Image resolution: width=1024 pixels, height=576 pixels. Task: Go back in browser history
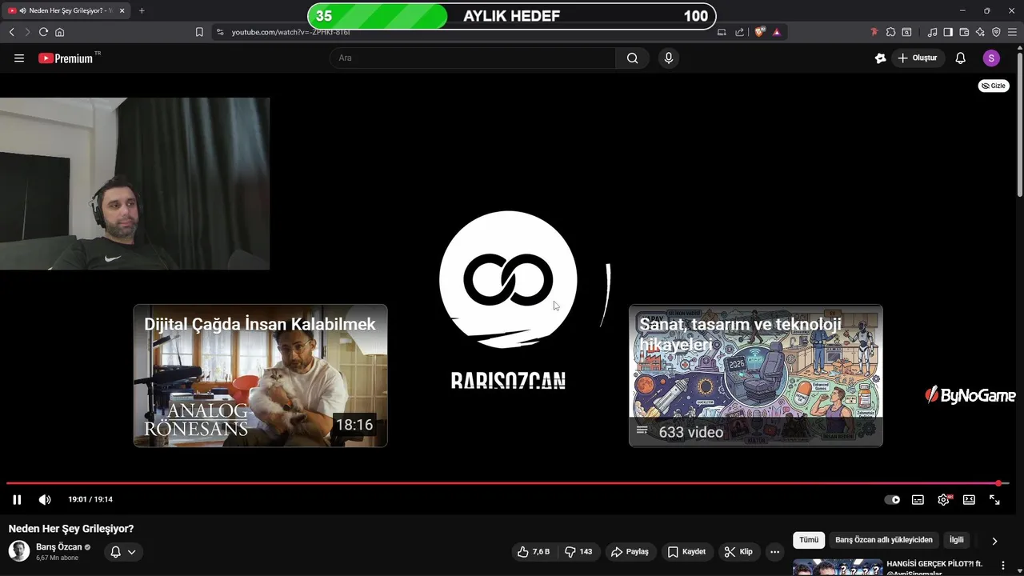point(11,32)
